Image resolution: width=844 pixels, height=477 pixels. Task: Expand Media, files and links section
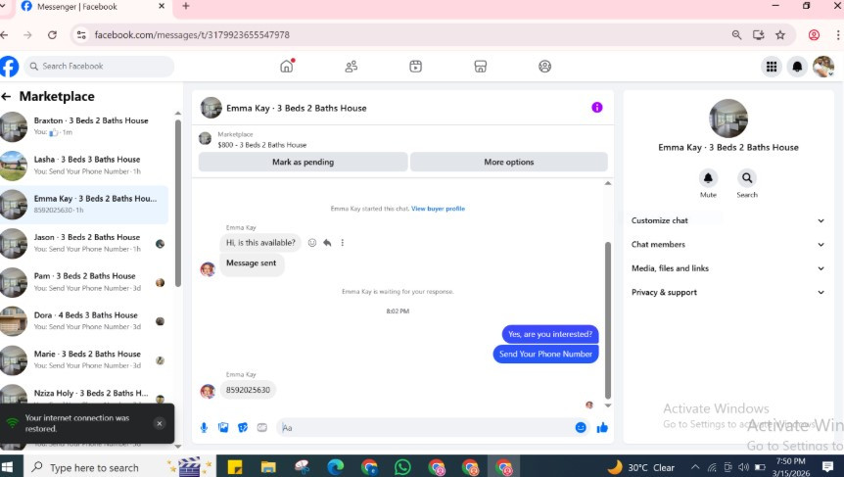[727, 268]
